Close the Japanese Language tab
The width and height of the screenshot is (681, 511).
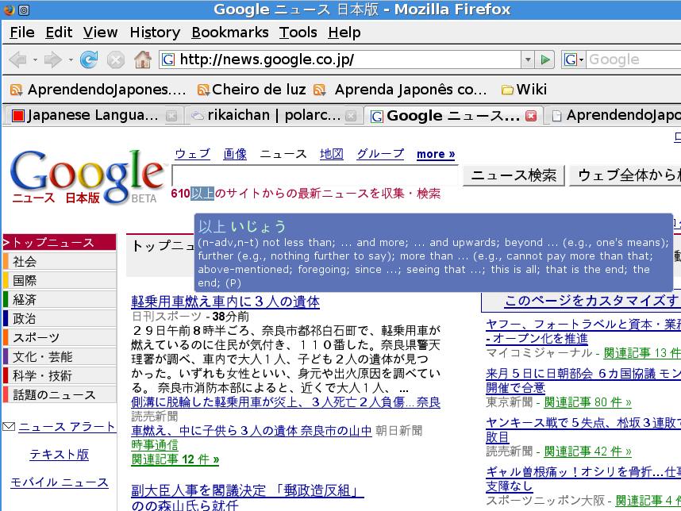pyautogui.click(x=171, y=116)
